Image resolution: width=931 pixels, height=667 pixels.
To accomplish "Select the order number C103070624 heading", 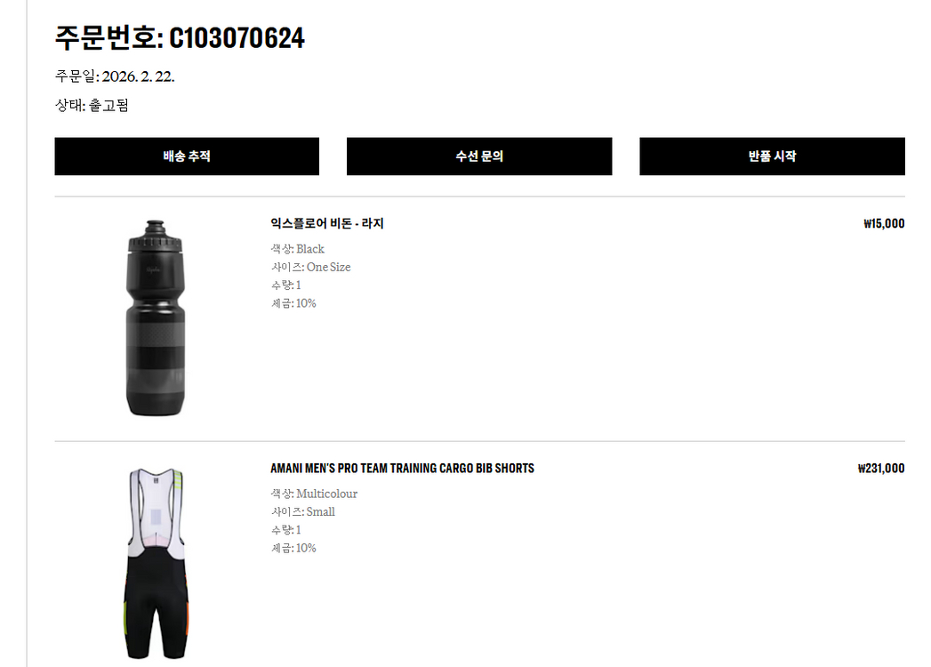I will point(180,38).
